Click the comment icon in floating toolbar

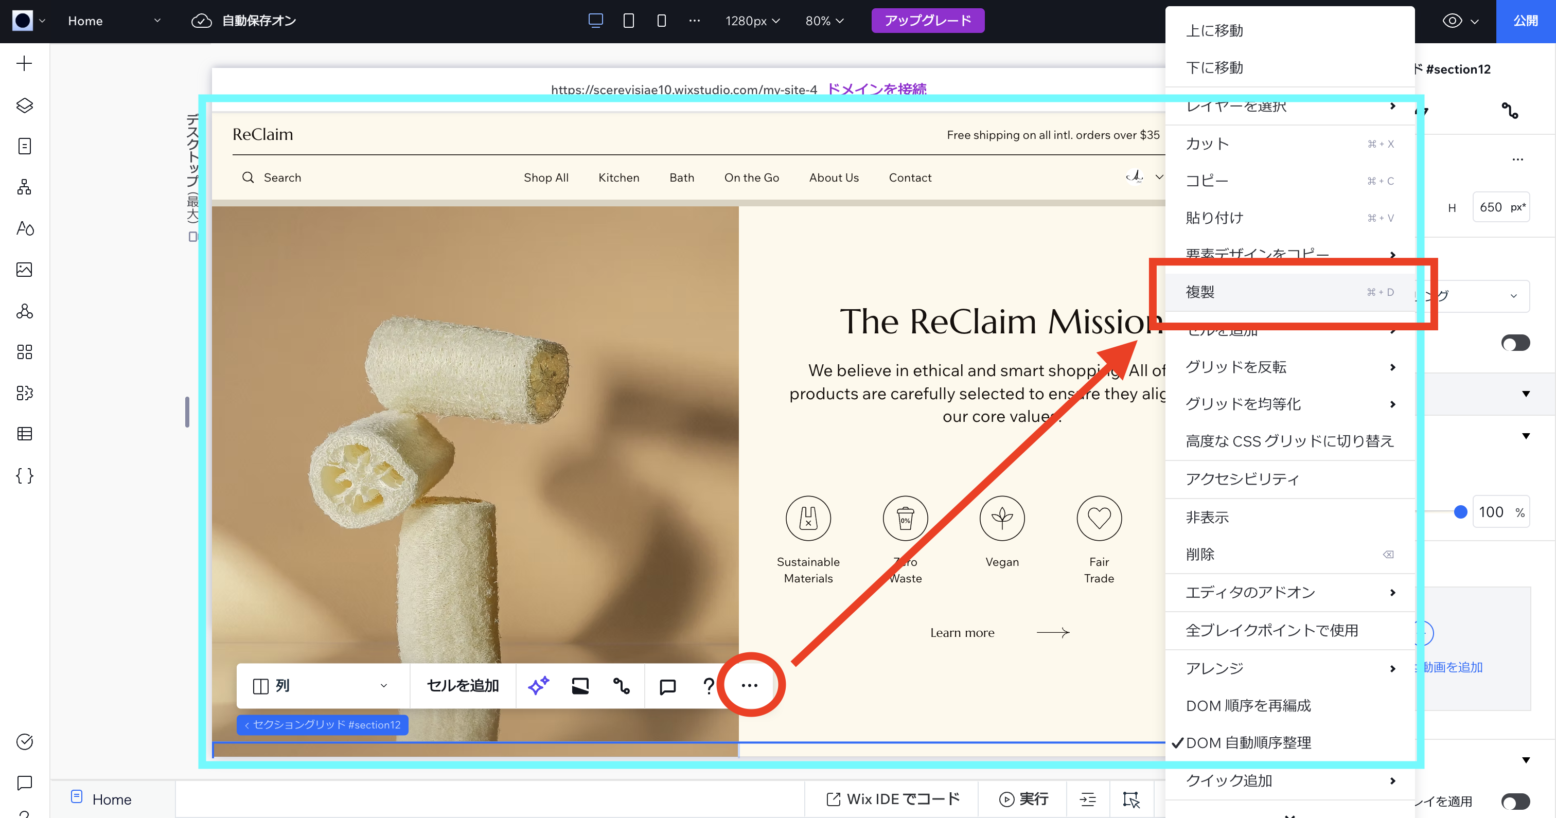(x=667, y=686)
